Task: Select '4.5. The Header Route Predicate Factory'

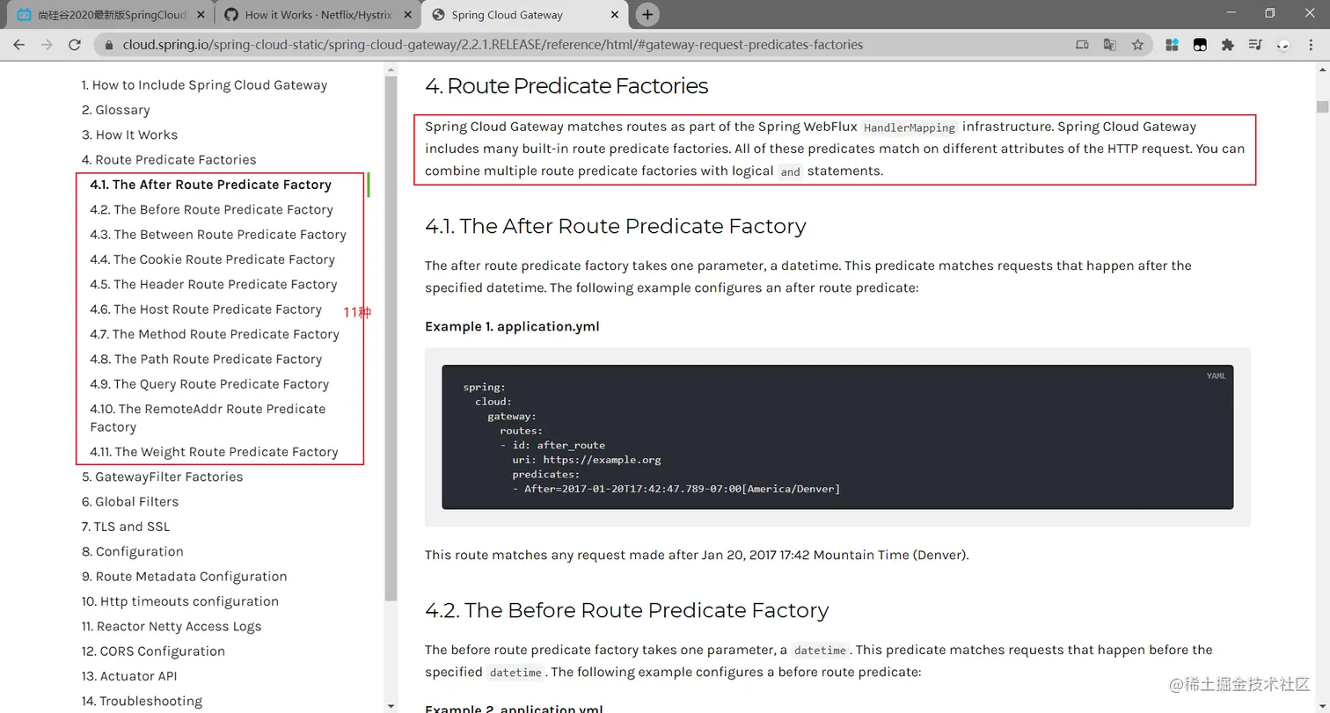Action: [213, 284]
